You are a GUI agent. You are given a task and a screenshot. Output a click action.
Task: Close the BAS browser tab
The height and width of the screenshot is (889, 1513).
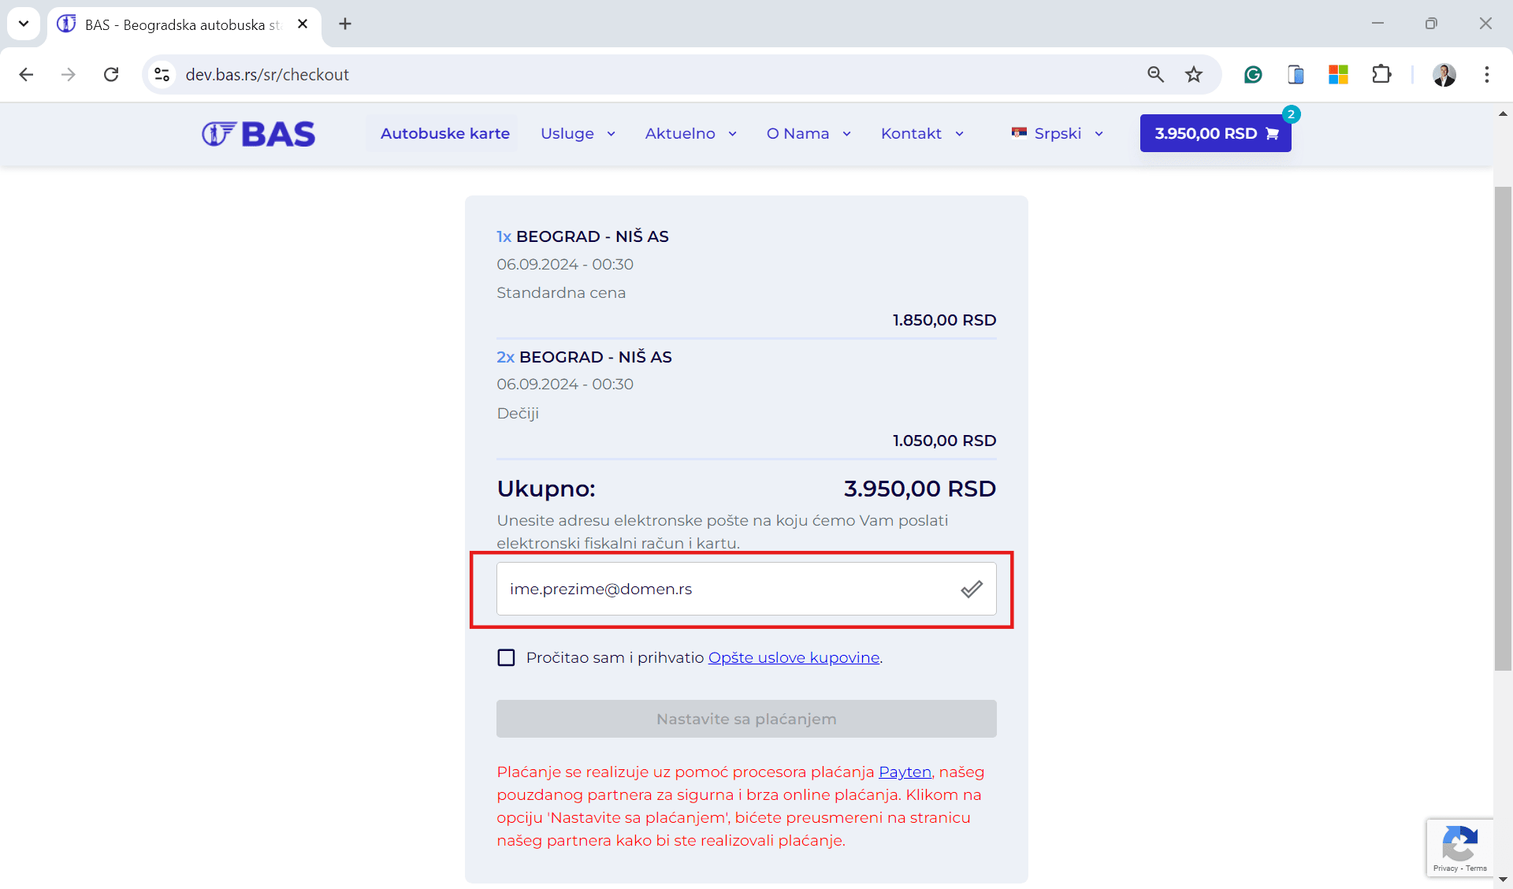tap(303, 24)
